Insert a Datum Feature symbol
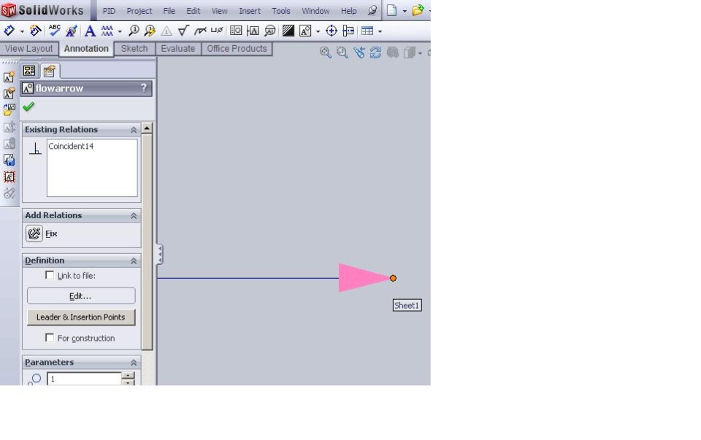The height and width of the screenshot is (440, 701). [253, 31]
